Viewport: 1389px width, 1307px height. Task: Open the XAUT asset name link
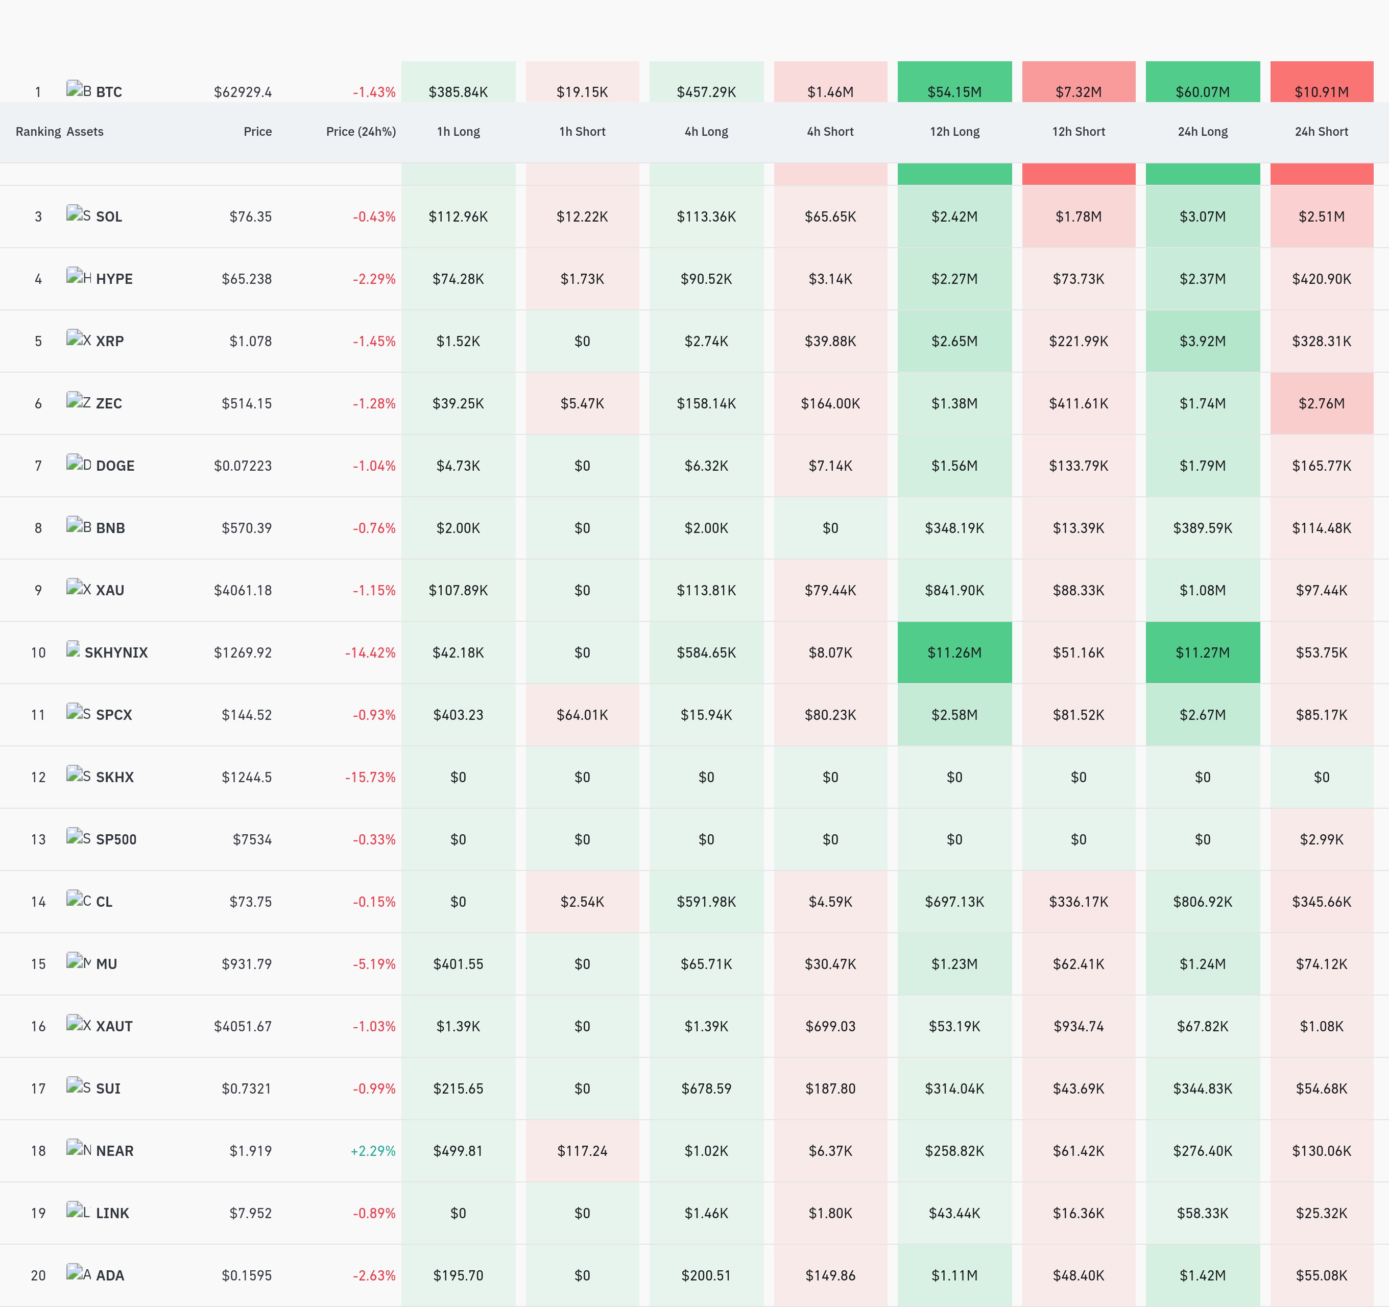[x=114, y=1026]
